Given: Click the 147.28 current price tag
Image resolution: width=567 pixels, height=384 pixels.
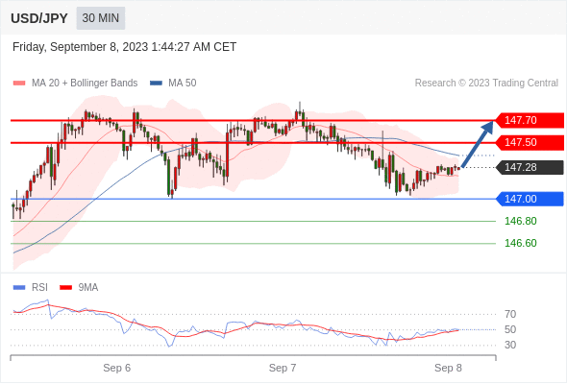Looking at the screenshot, I should click(530, 167).
